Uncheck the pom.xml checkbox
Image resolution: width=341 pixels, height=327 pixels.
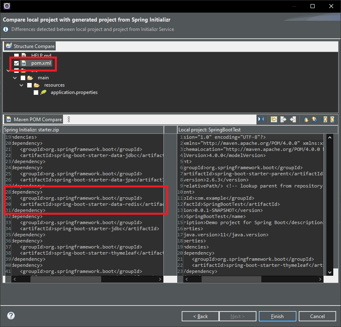pyautogui.click(x=16, y=63)
